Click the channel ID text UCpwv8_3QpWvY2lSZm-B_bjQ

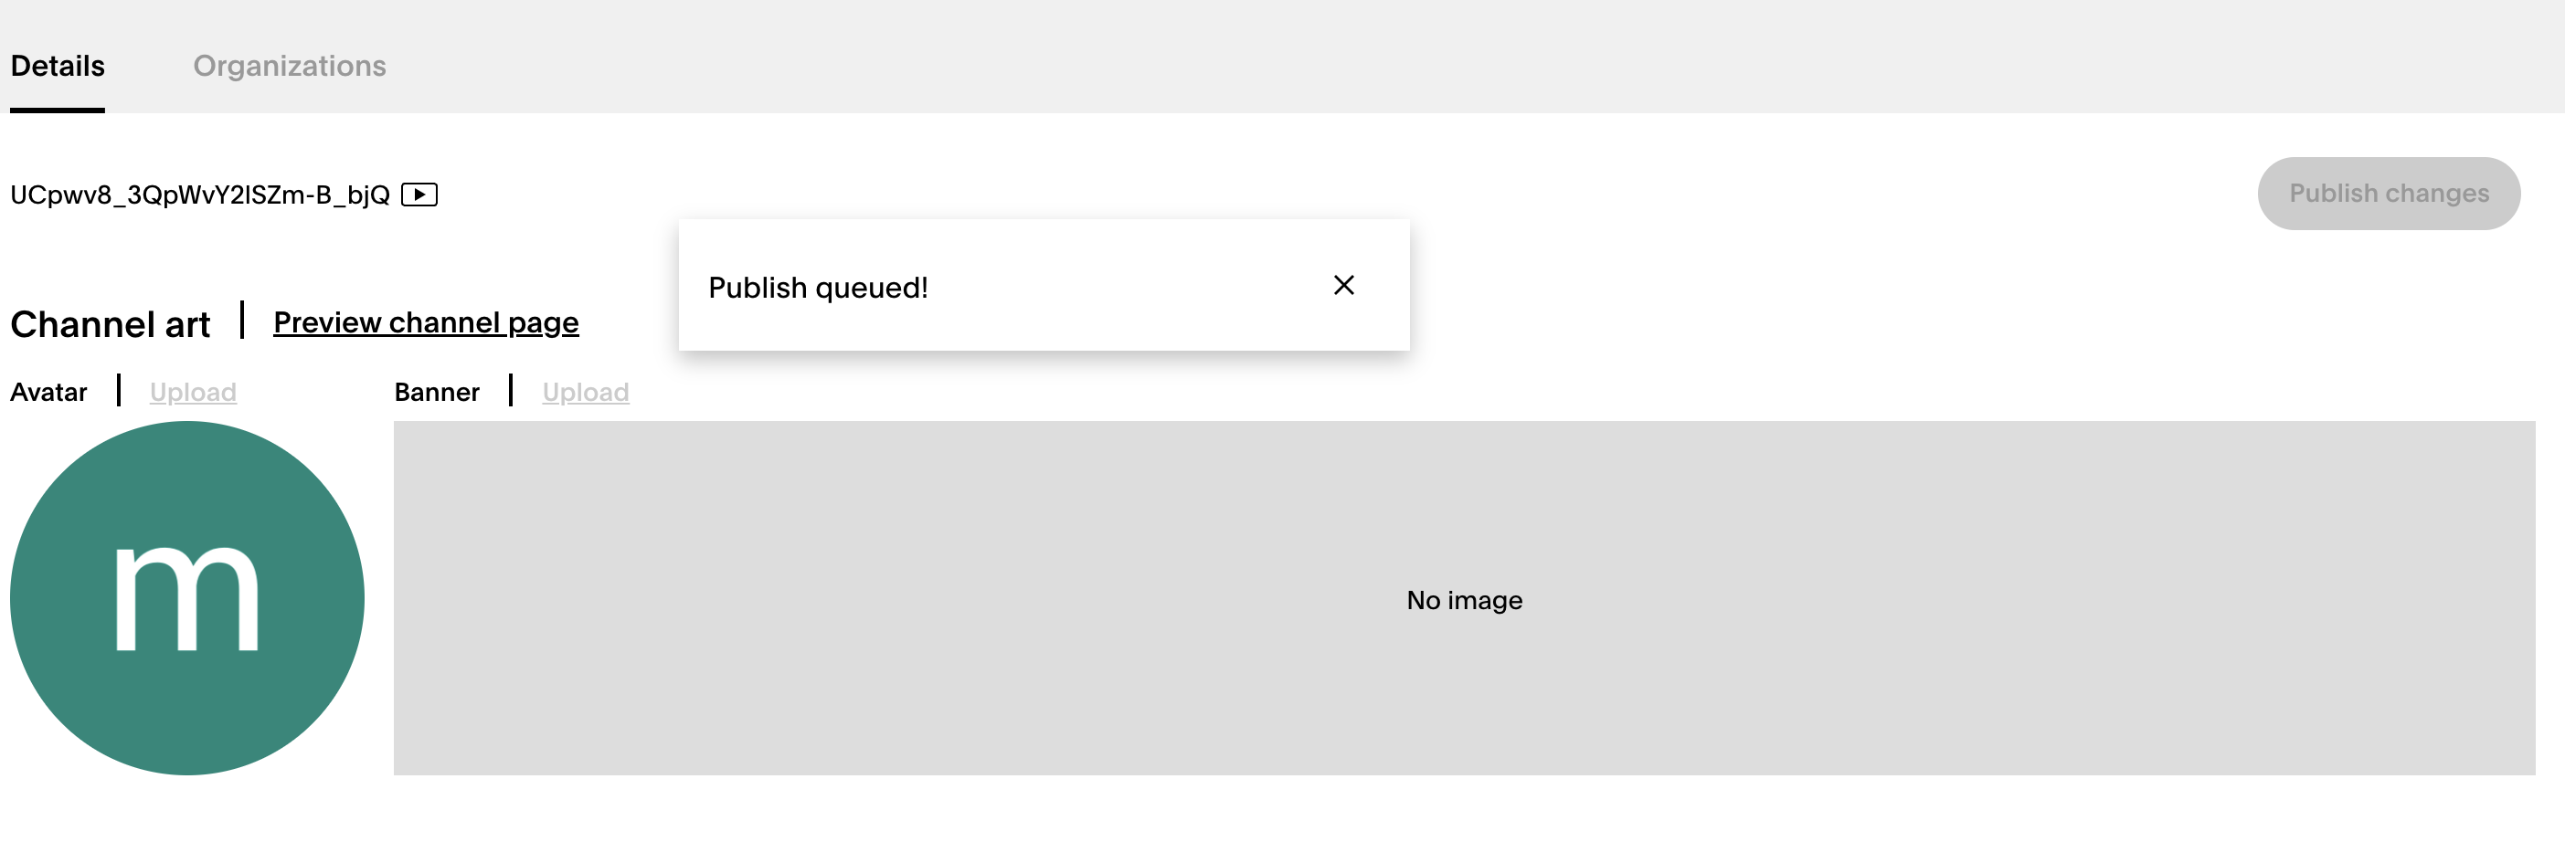coord(200,195)
